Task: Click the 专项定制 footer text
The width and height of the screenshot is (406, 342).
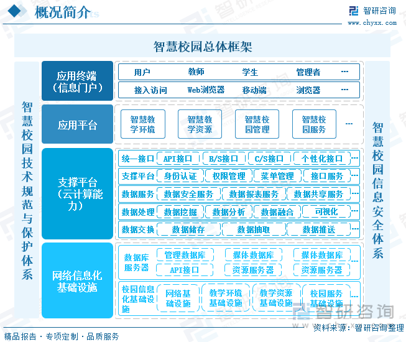Action: tap(62, 336)
